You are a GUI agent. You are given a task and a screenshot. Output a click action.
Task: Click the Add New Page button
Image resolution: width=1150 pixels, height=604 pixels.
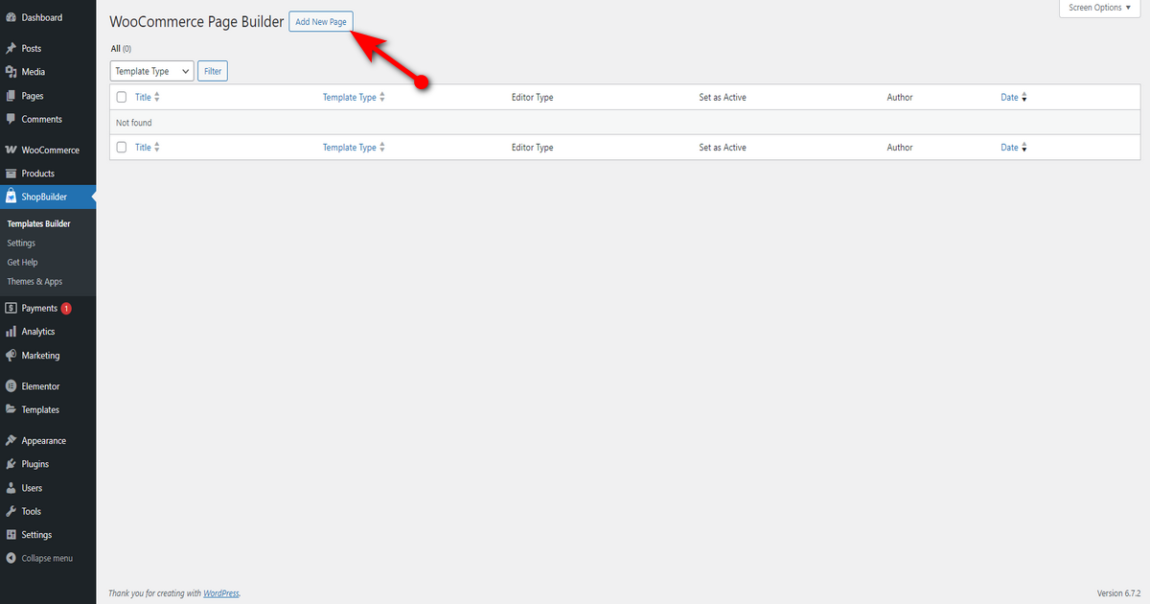[x=321, y=22]
